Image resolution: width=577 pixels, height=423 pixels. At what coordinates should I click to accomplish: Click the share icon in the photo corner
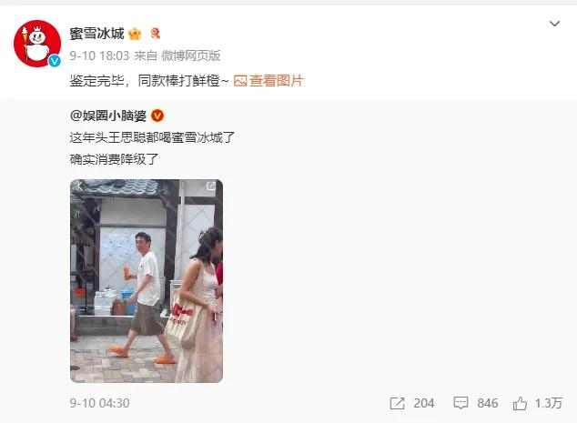(211, 186)
